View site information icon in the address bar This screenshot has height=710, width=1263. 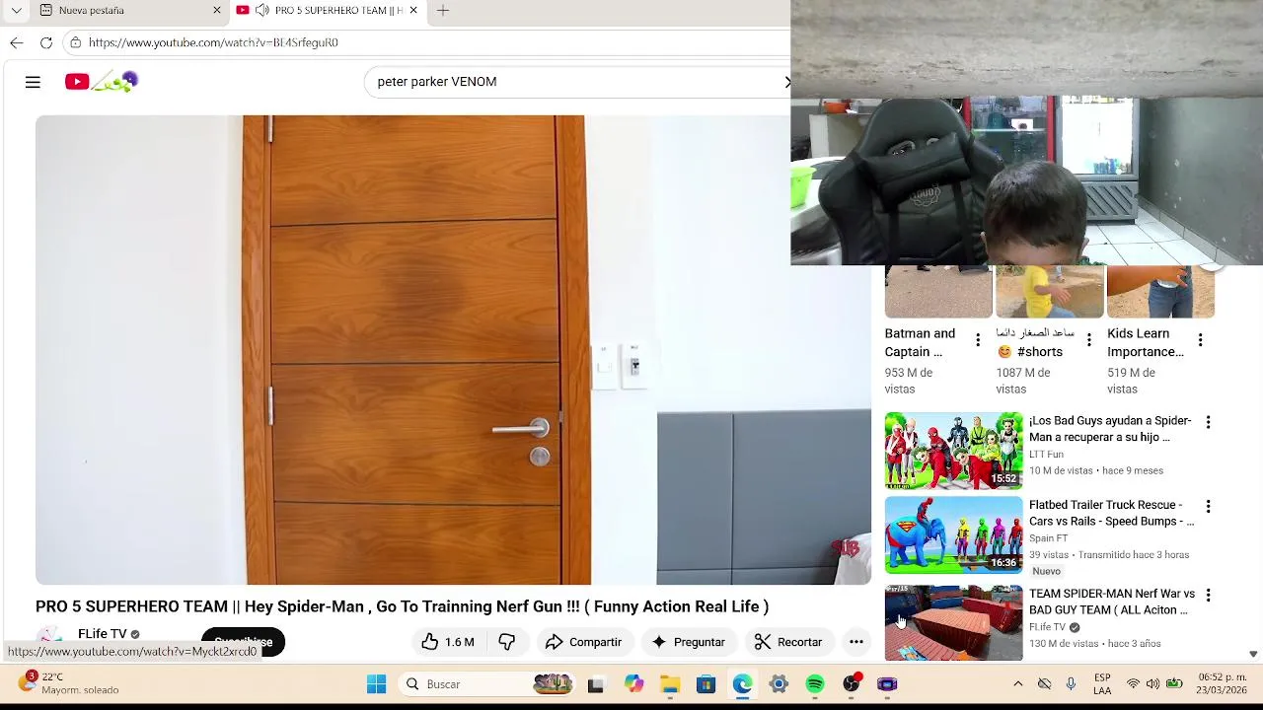pos(75,42)
